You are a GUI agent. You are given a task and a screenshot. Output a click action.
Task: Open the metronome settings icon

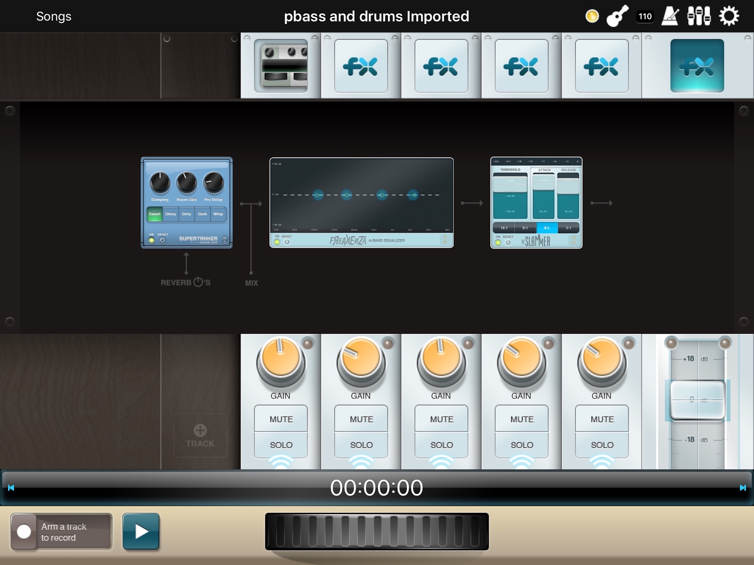[x=670, y=16]
